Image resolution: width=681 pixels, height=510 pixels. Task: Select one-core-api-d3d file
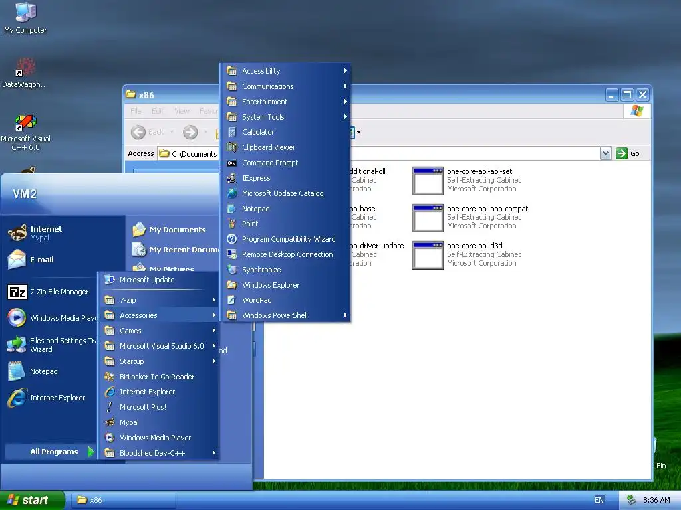tap(467, 255)
